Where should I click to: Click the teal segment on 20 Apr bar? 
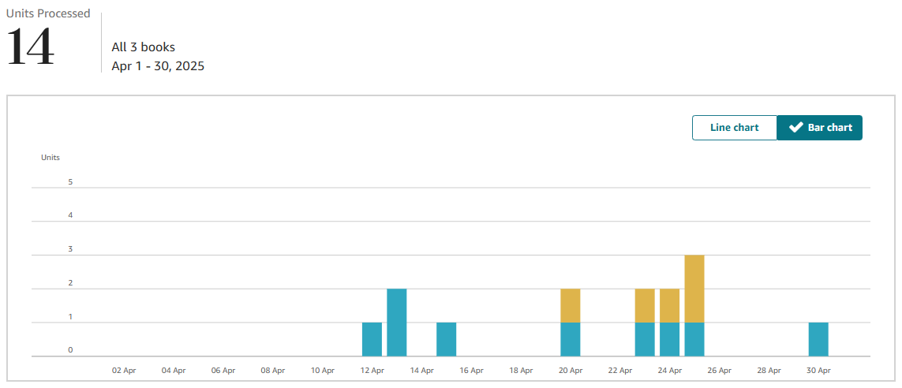click(x=571, y=339)
